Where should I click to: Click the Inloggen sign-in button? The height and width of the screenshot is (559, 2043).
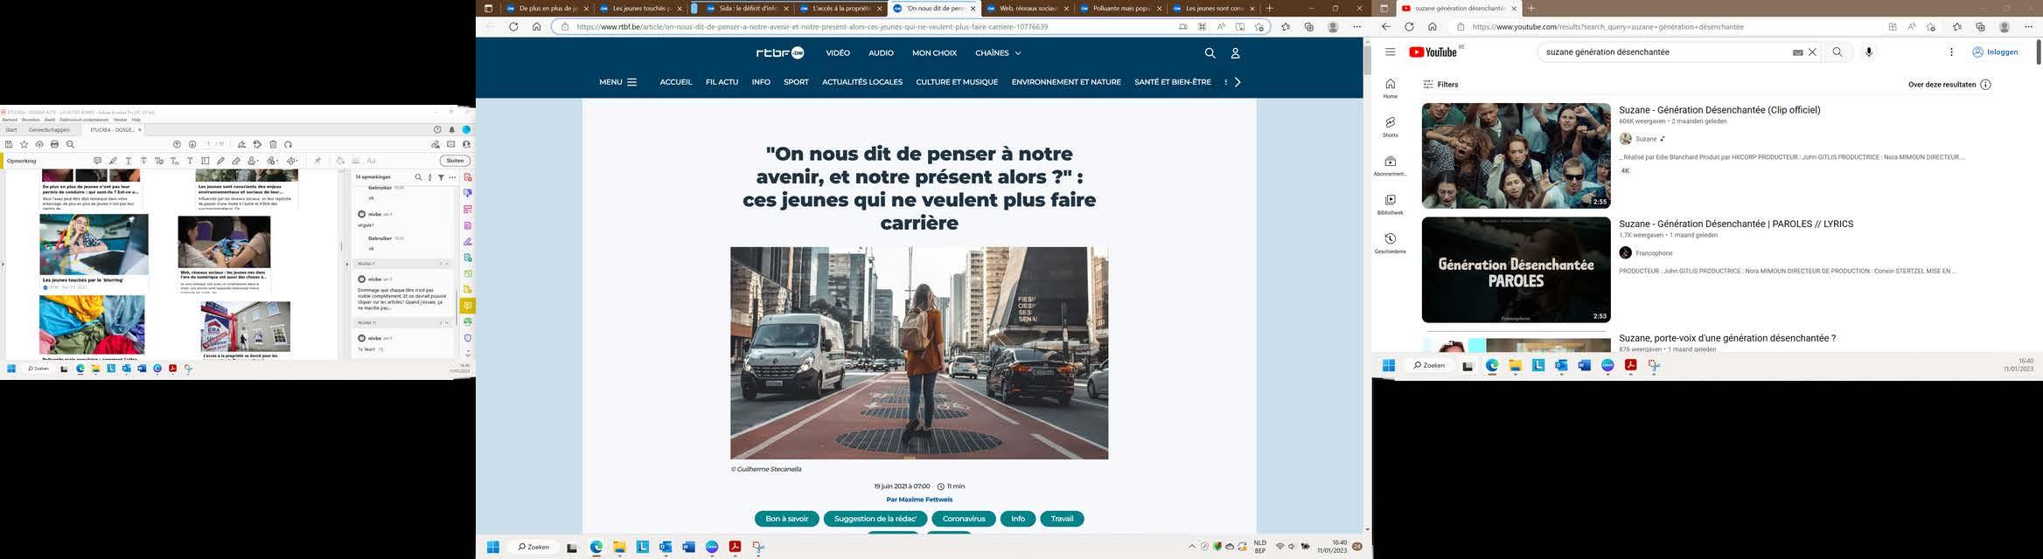pos(1996,52)
